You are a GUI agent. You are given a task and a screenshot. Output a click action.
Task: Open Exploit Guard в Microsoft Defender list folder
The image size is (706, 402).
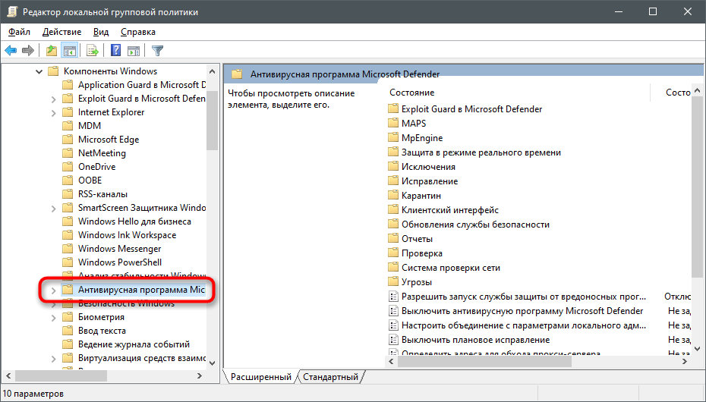pyautogui.click(x=465, y=108)
